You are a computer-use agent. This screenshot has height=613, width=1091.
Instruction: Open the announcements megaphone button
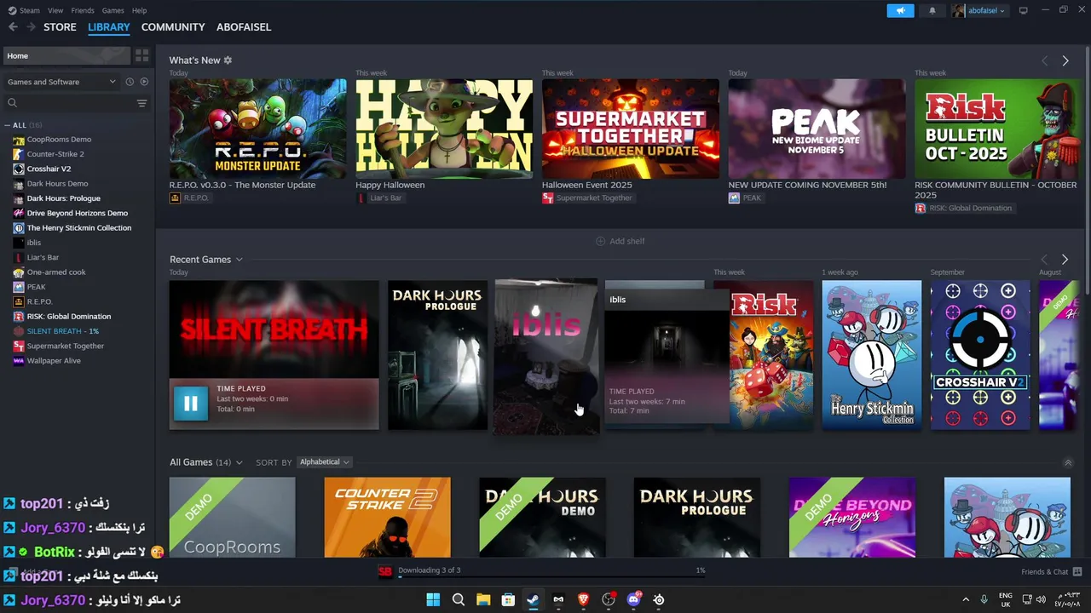point(900,10)
